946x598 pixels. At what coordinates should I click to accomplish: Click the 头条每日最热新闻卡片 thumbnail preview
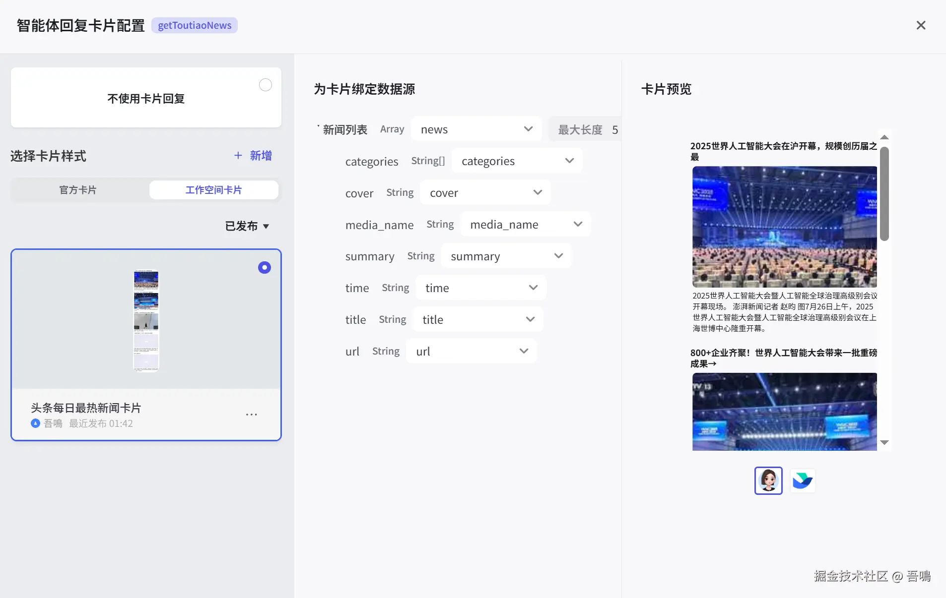pos(146,320)
